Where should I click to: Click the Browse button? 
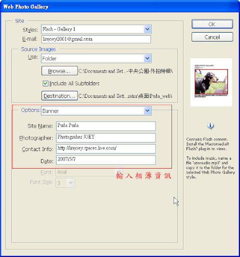tap(59, 71)
